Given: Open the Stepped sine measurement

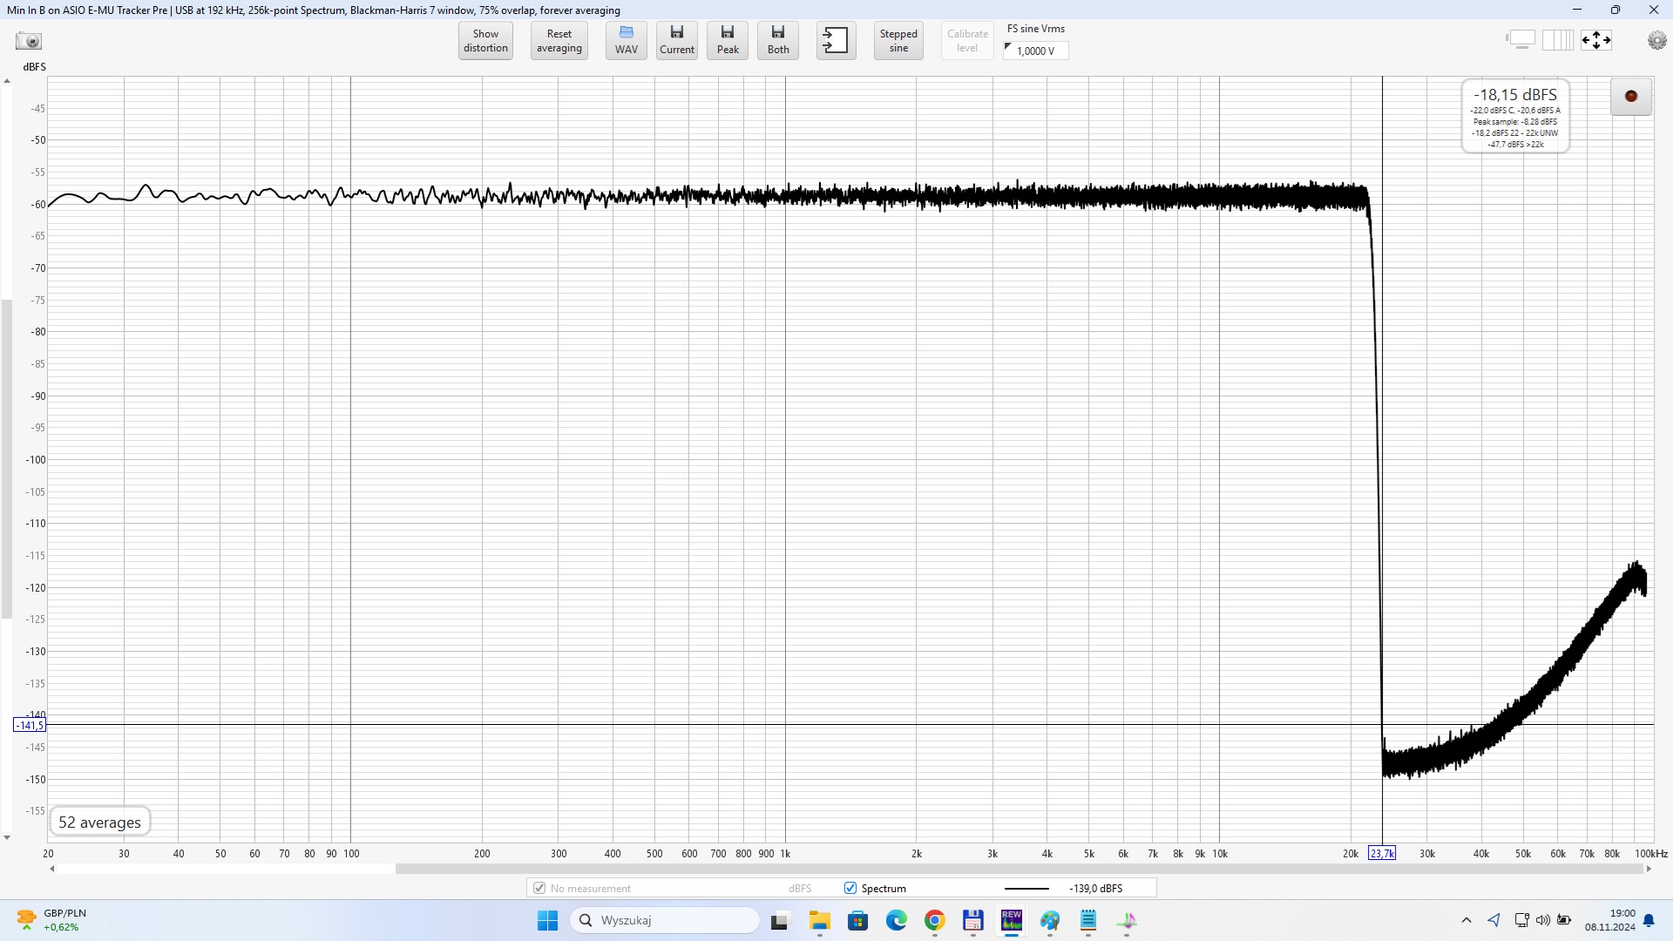Looking at the screenshot, I should pos(898,41).
